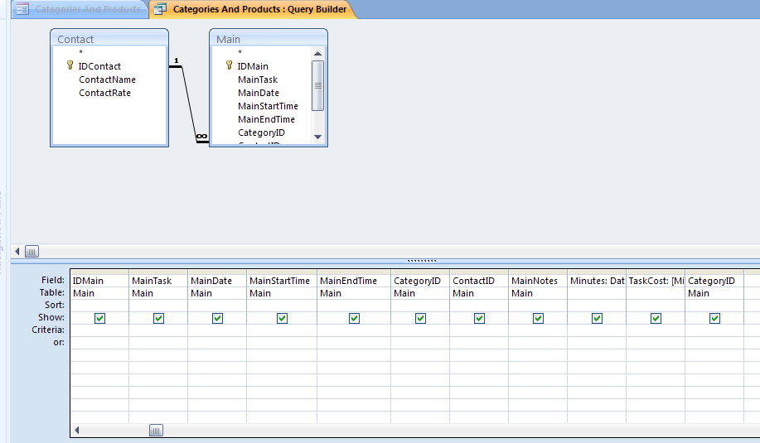This screenshot has height=443, width=760.
Task: Select the asterisk in Contact table
Action: pos(81,52)
